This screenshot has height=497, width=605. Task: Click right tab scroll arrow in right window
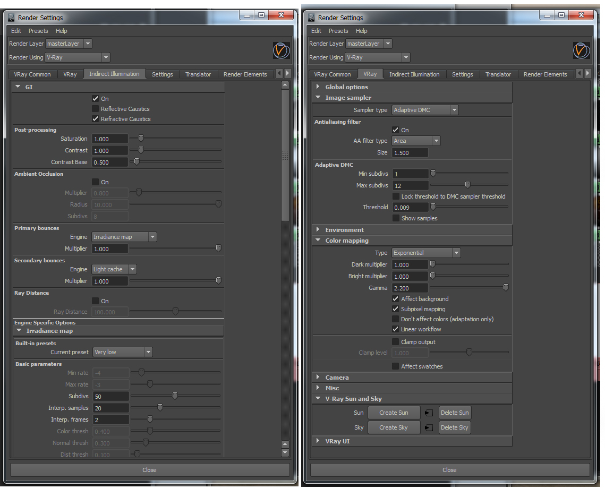point(587,73)
